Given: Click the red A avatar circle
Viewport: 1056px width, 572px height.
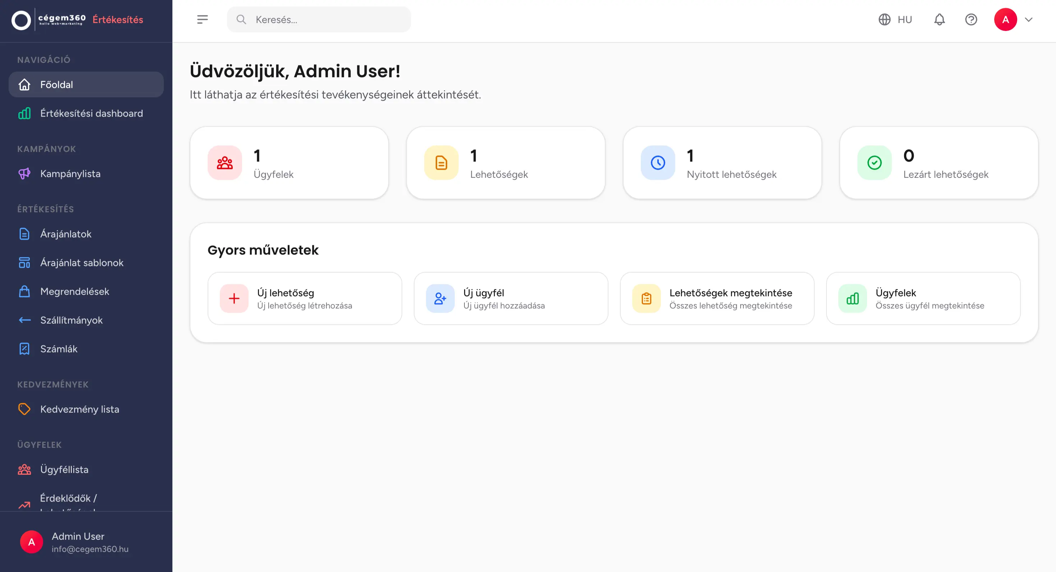Looking at the screenshot, I should click(1005, 19).
